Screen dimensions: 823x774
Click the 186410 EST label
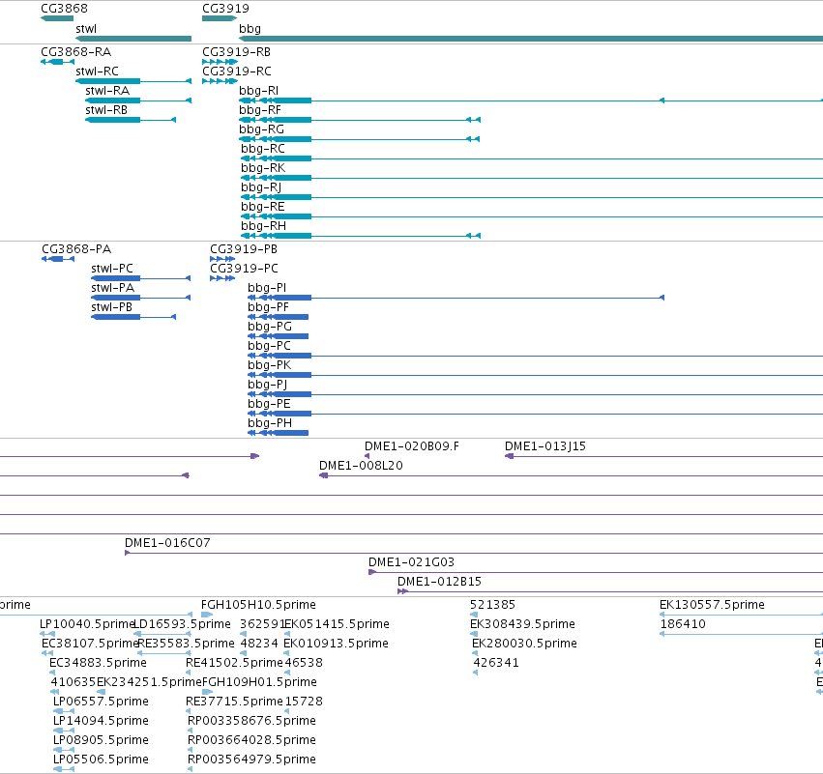coord(683,624)
